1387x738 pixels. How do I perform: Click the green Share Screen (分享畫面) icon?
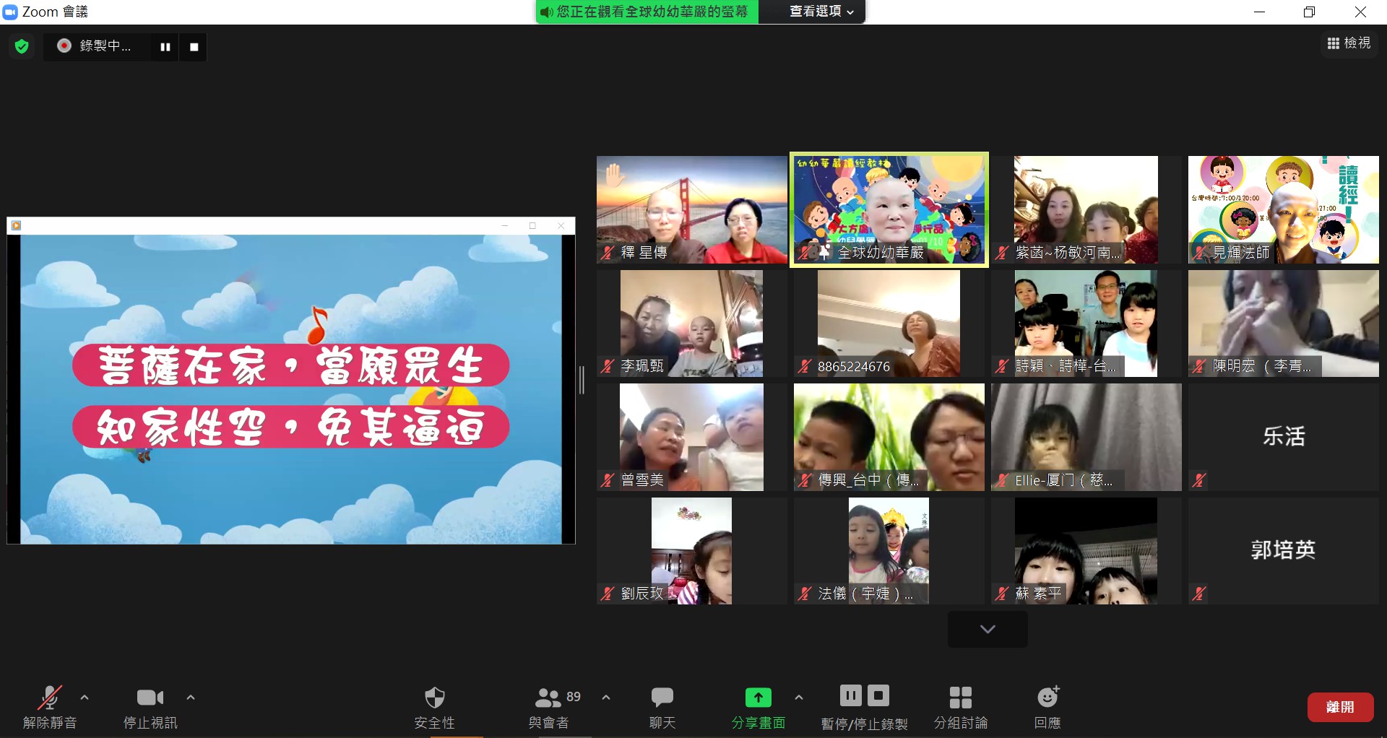pos(758,698)
